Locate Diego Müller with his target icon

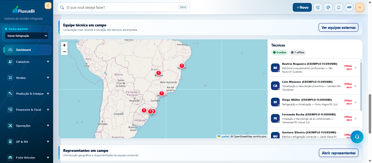(x=355, y=102)
